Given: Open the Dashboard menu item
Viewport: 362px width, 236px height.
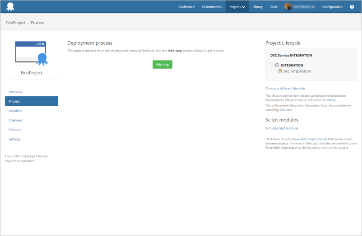Looking at the screenshot, I should pyautogui.click(x=186, y=7).
